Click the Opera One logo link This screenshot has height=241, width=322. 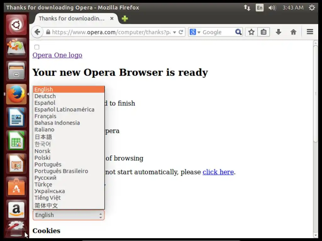point(57,55)
